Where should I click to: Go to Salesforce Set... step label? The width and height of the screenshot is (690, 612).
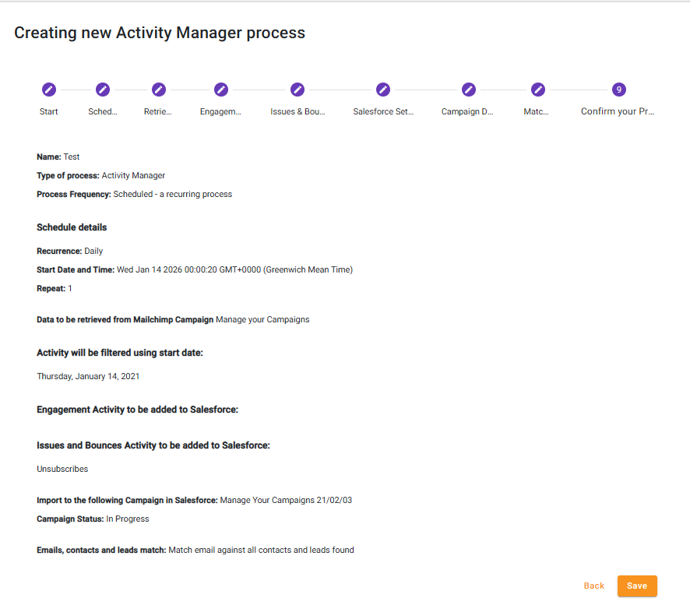[x=383, y=111]
